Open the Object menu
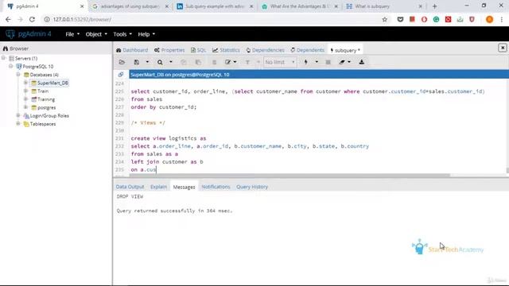The image size is (509, 286). (96, 34)
